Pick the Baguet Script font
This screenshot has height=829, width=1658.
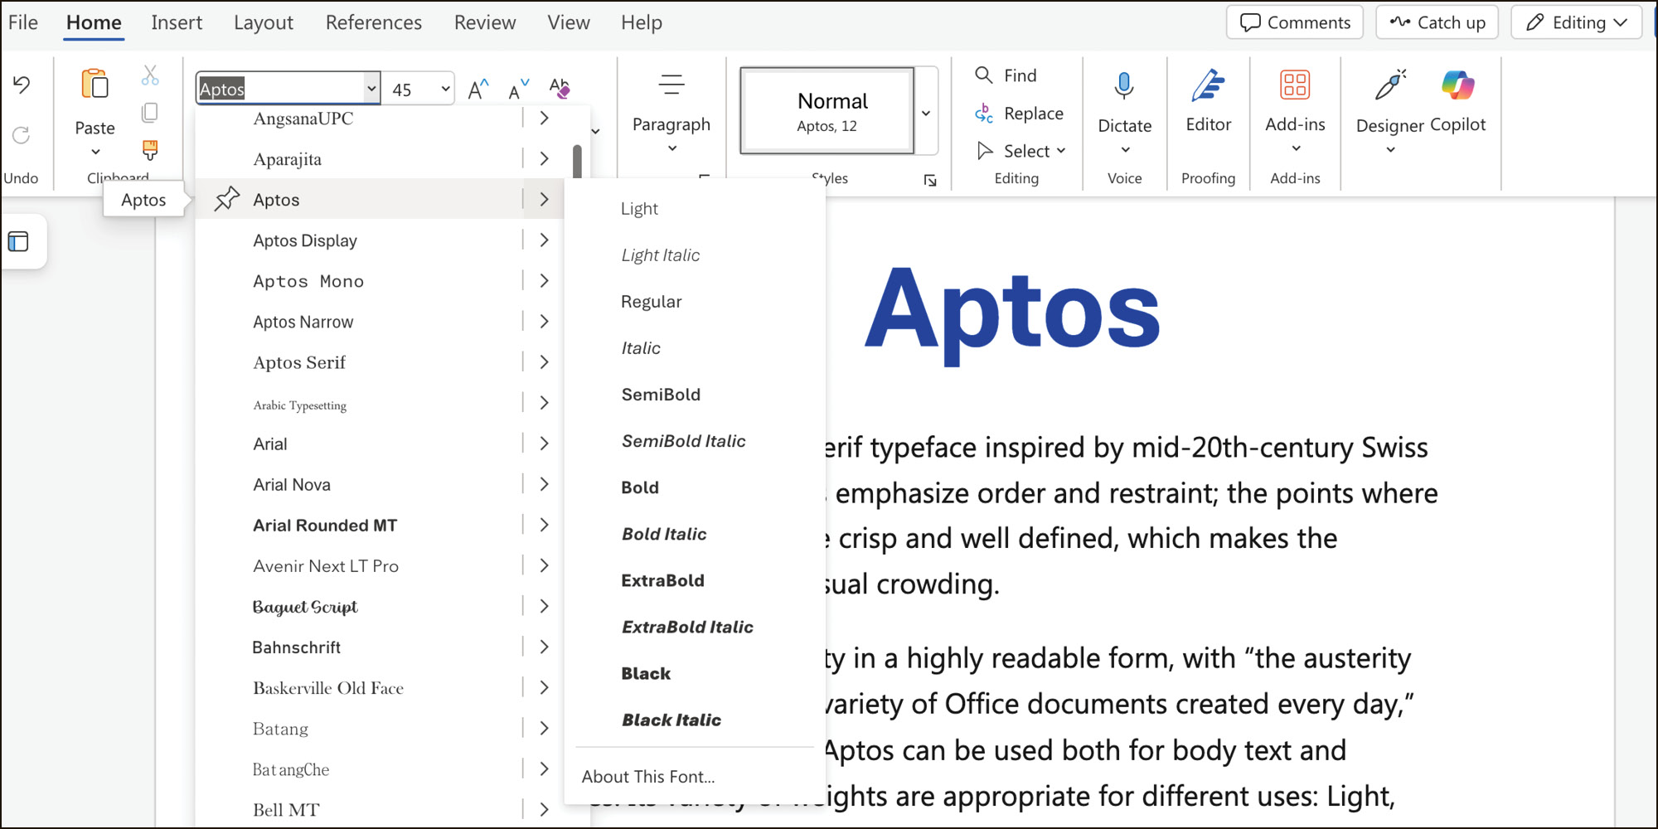(305, 607)
